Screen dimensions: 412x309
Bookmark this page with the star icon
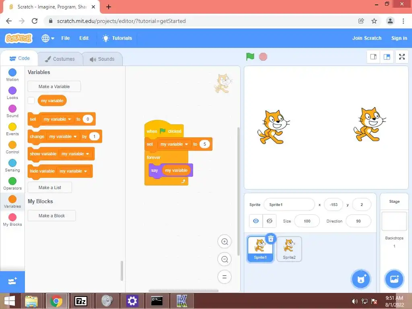click(x=374, y=21)
